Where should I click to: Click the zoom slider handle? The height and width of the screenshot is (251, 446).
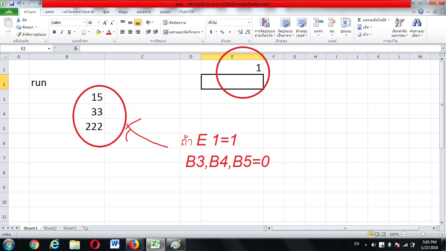click(423, 234)
